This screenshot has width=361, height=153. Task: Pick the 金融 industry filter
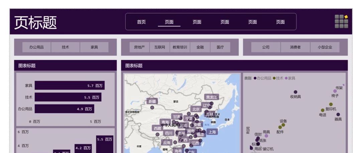tap(200, 47)
